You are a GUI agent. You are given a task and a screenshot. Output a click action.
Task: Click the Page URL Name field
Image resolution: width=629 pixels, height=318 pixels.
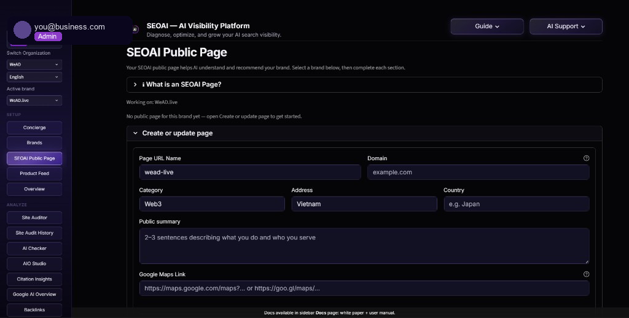tap(250, 172)
